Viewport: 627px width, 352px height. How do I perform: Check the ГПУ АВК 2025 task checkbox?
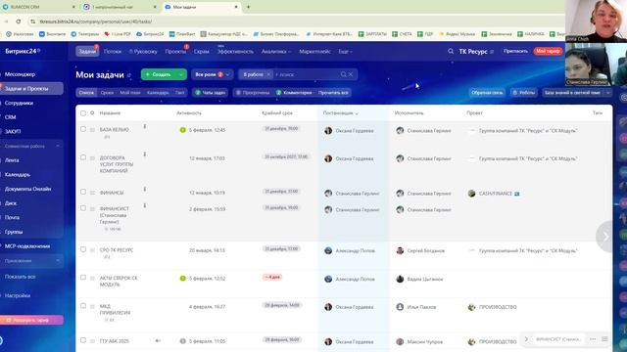(x=83, y=340)
